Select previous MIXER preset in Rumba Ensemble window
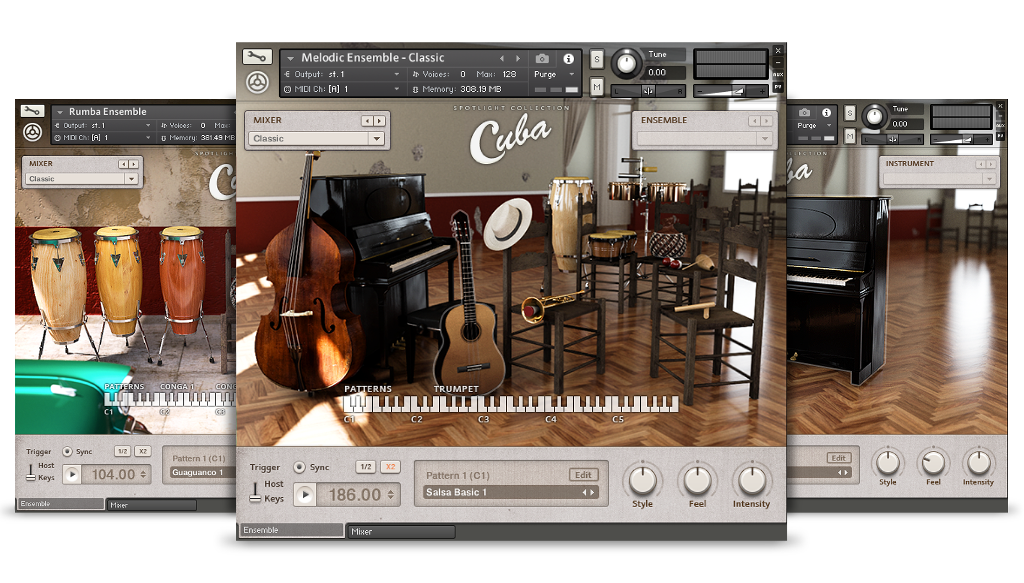1024x583 pixels. point(123,164)
